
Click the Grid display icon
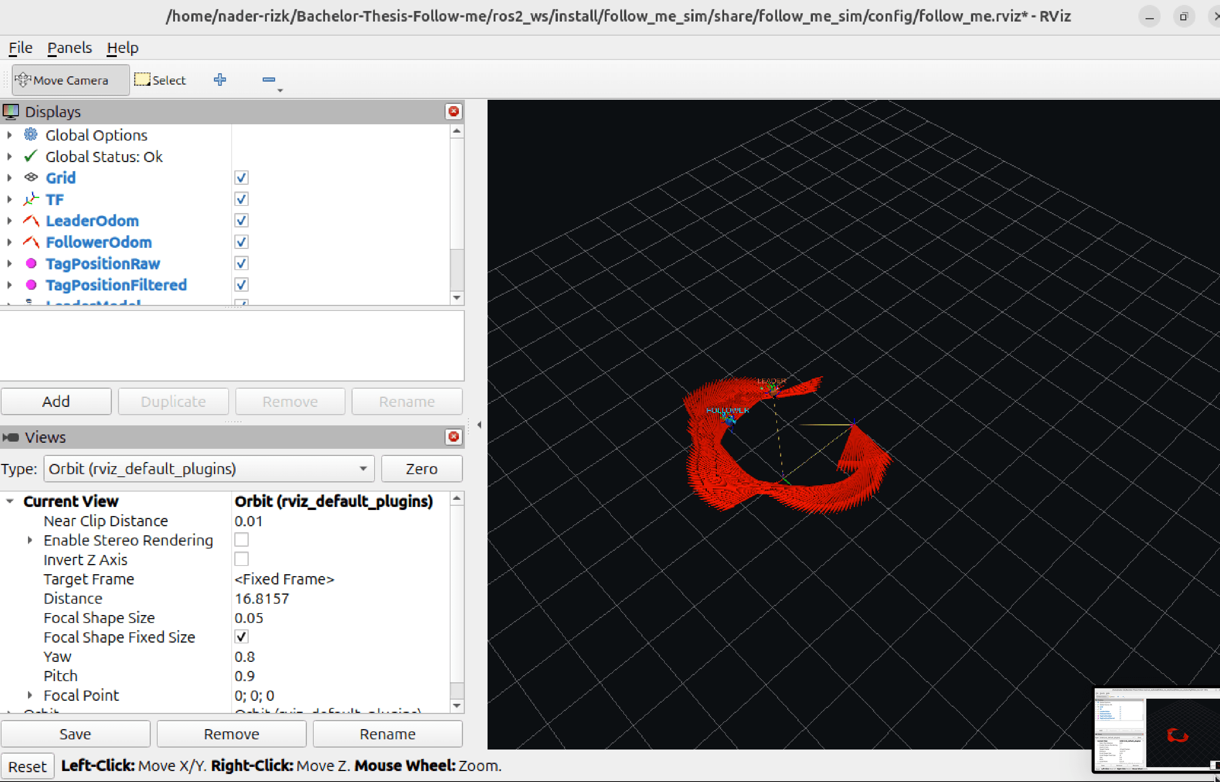[31, 177]
